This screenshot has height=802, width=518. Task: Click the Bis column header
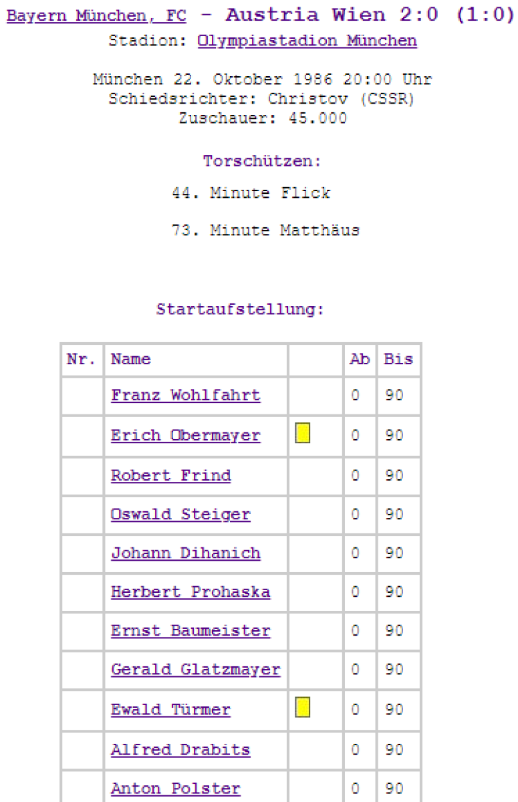(398, 360)
